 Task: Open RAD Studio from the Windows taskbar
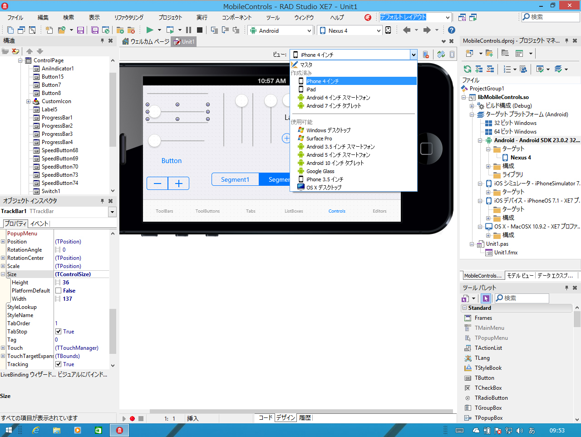pyautogui.click(x=119, y=430)
